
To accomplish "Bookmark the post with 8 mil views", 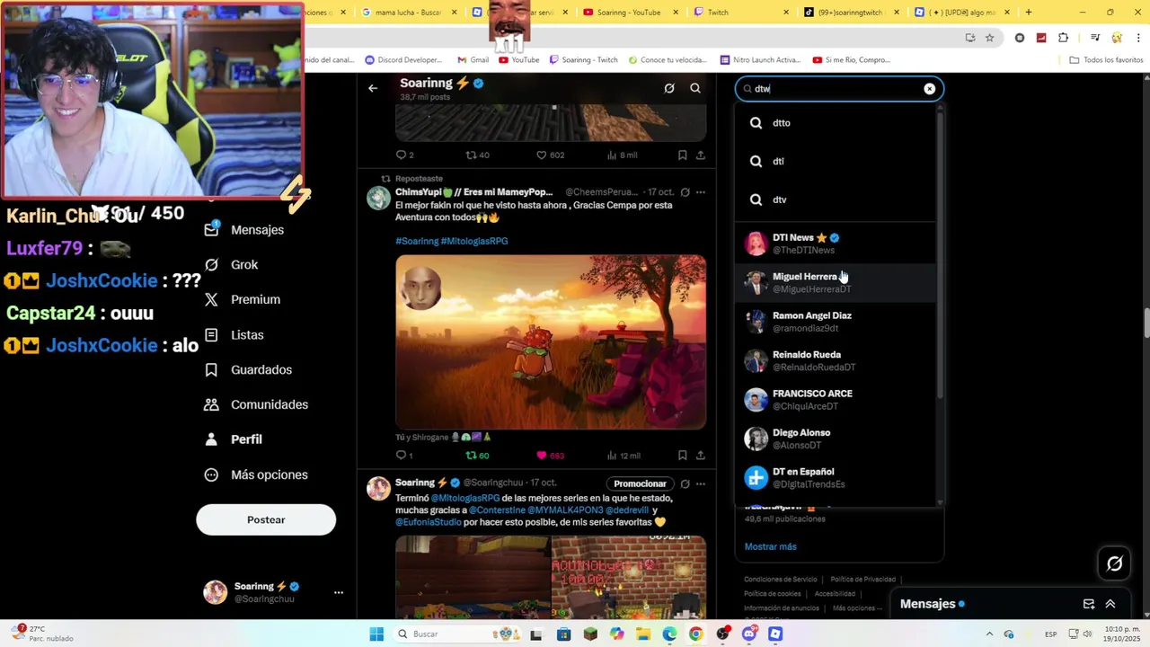I will tap(682, 155).
